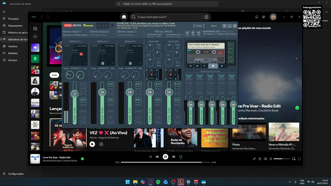Mute the Stereo Input 3 strip

pyautogui.click(x=139, y=122)
